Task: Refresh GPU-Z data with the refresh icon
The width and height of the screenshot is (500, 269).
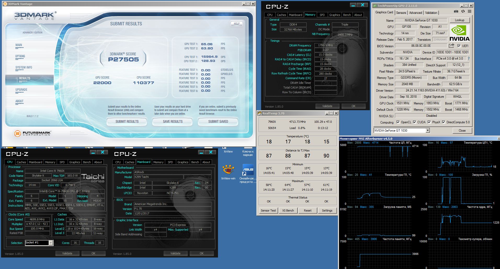Action: (463, 11)
